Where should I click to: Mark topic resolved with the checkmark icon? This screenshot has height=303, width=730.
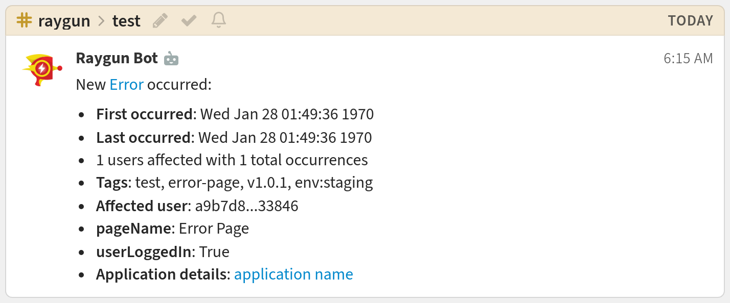coord(189,21)
